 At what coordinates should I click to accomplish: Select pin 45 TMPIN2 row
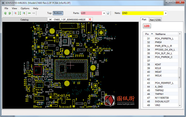(161, 90)
